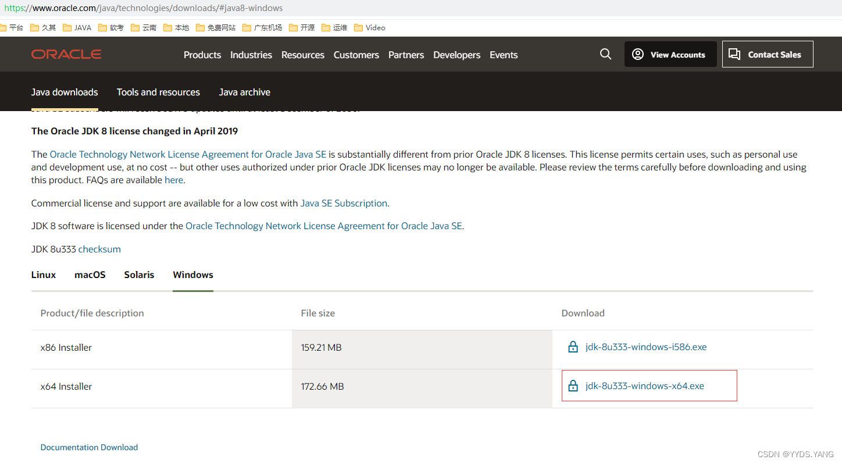Open the JDK 8u333 checksum link
This screenshot has height=463, width=842.
tap(99, 249)
